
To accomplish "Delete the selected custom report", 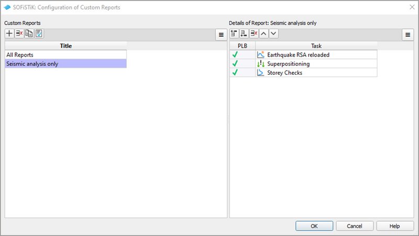I will [19, 33].
